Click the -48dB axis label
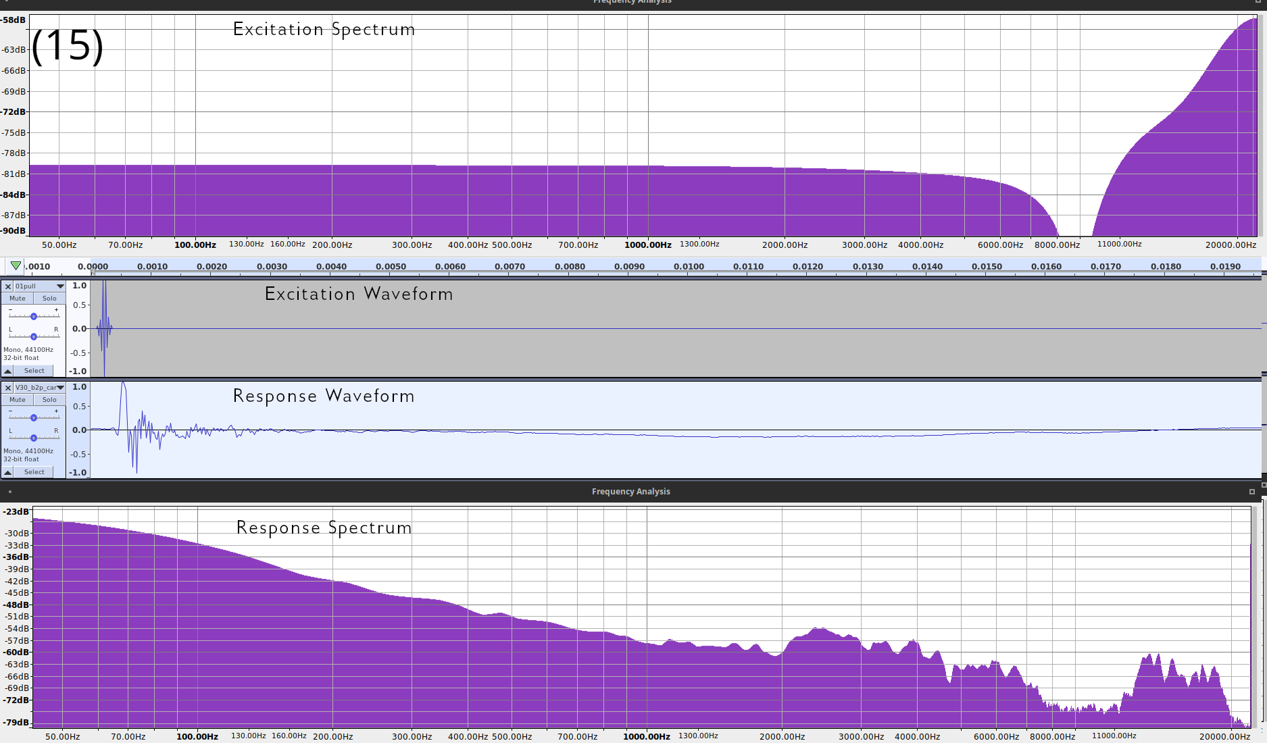The width and height of the screenshot is (1267, 743). tap(16, 605)
